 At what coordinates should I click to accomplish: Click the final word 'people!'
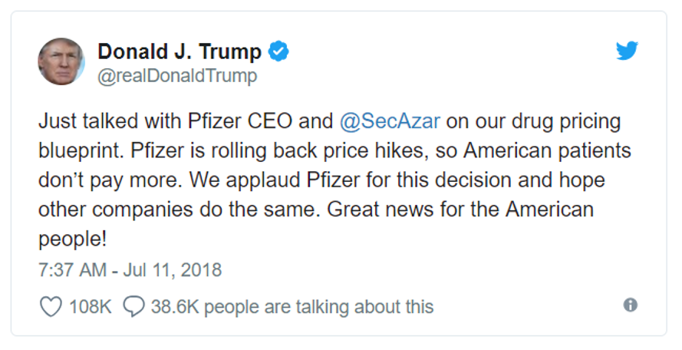pos(73,240)
